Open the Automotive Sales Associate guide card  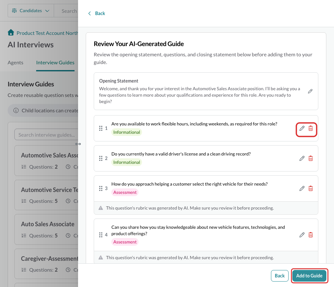[46, 161]
